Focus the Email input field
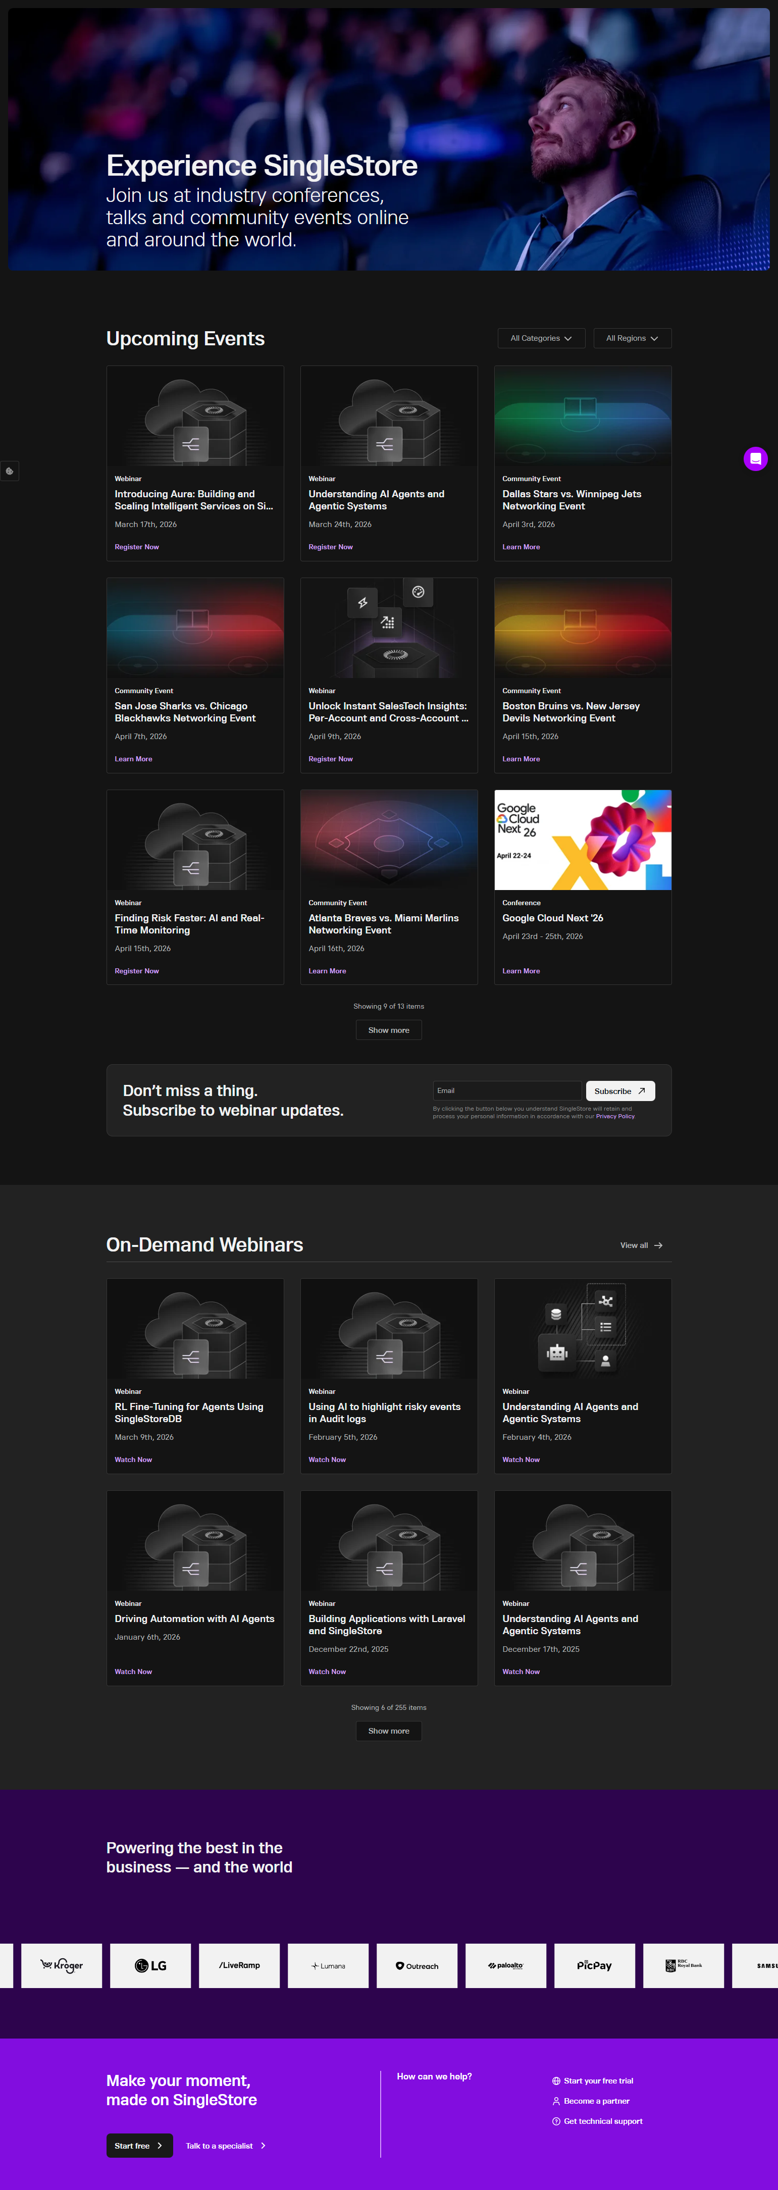The width and height of the screenshot is (778, 2190). pyautogui.click(x=507, y=1091)
